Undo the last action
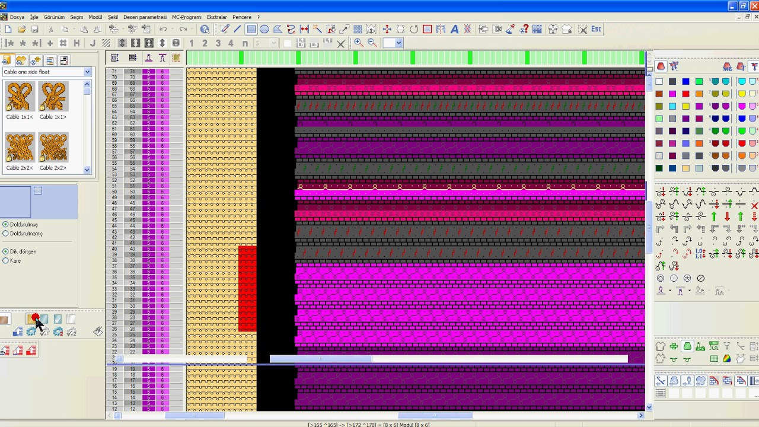The image size is (759, 427). [163, 29]
